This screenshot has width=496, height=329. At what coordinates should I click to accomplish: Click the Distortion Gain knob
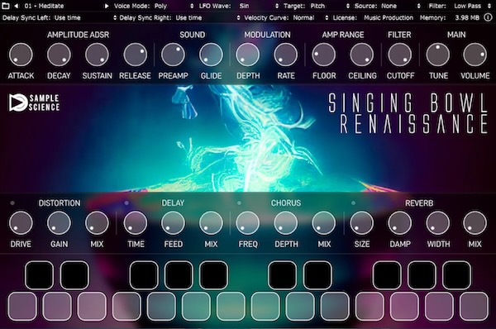[59, 223]
